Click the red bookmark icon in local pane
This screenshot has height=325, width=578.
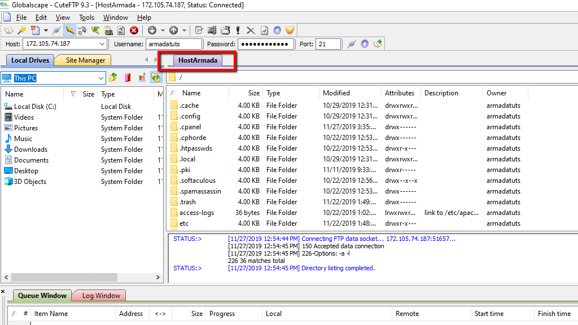[x=128, y=77]
